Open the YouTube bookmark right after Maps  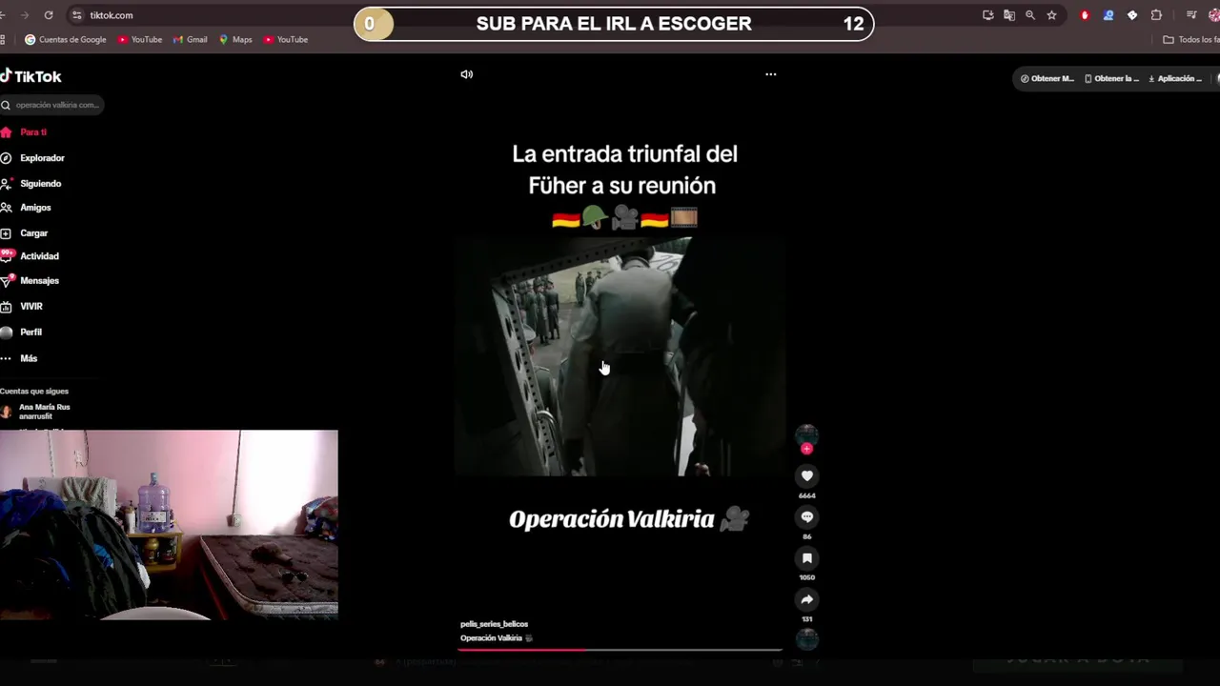click(286, 40)
